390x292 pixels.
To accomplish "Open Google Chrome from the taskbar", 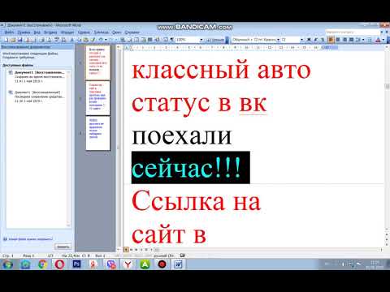I will (42, 264).
